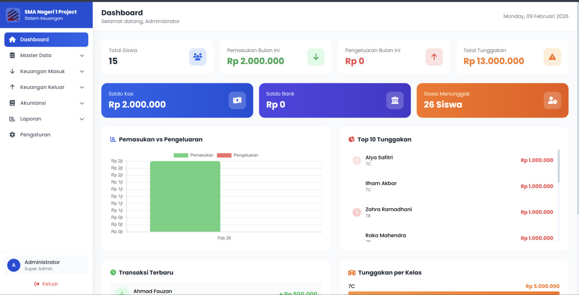
Task: Open the Laporan menu
Action: (x=46, y=119)
